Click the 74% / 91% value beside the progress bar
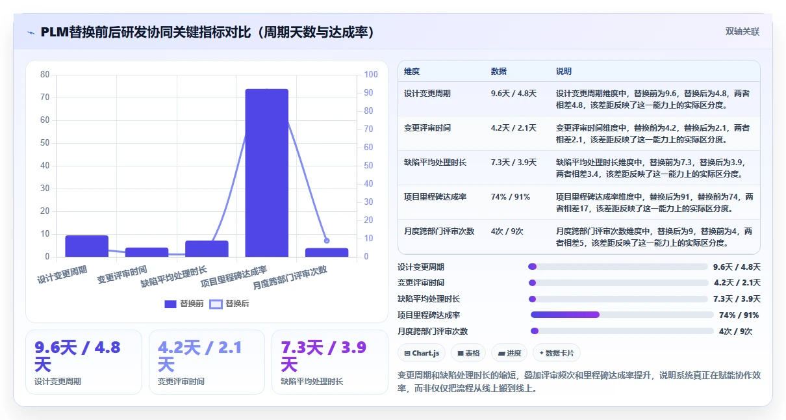This screenshot has height=420, width=786. point(739,315)
